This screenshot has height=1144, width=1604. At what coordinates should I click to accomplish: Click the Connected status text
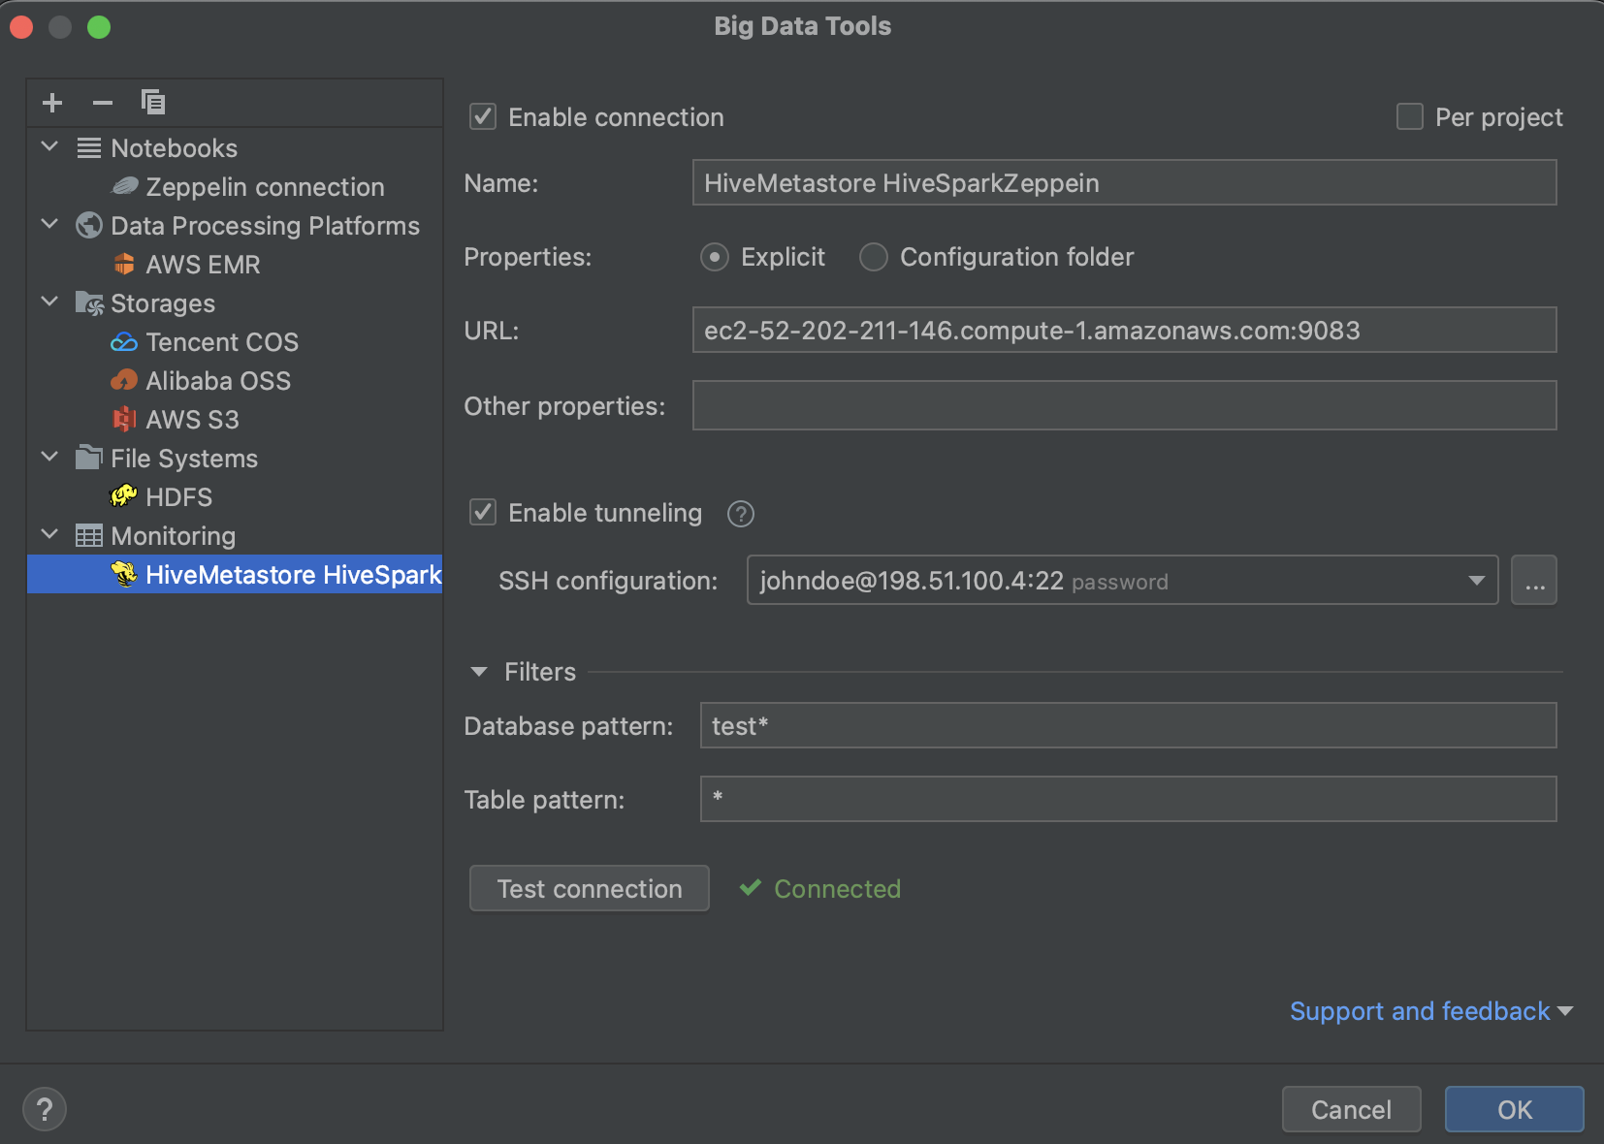tap(838, 888)
